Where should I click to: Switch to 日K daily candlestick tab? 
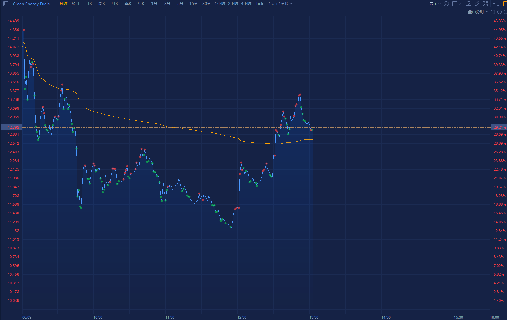[x=89, y=4]
